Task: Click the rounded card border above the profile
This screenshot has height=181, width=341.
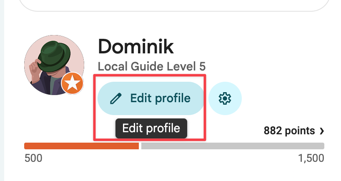Action: pyautogui.click(x=167, y=10)
